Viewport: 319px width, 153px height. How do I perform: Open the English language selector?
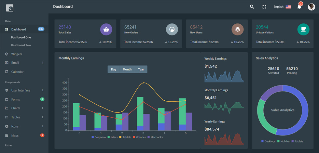[282, 7]
